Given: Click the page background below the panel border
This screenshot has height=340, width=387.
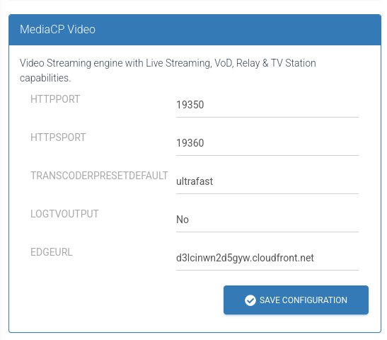Looking at the screenshot, I should click(194, 336).
